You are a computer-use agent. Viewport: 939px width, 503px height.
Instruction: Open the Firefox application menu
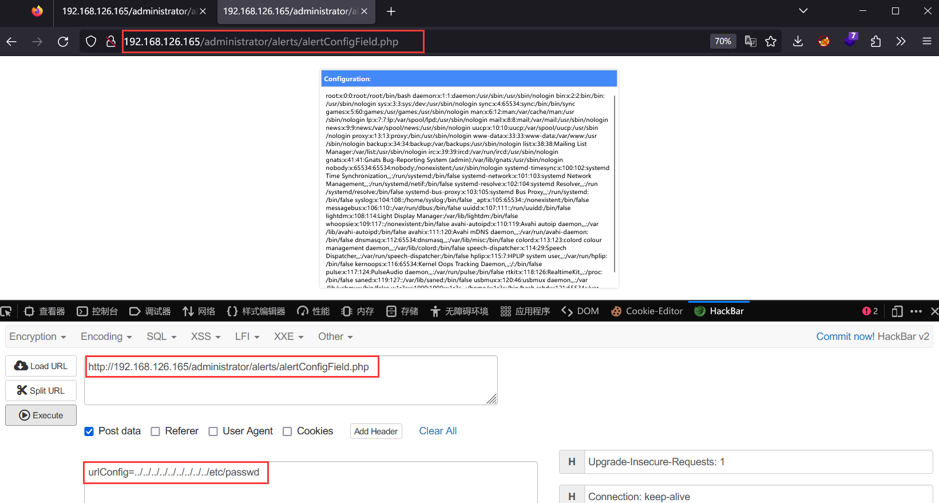[927, 41]
